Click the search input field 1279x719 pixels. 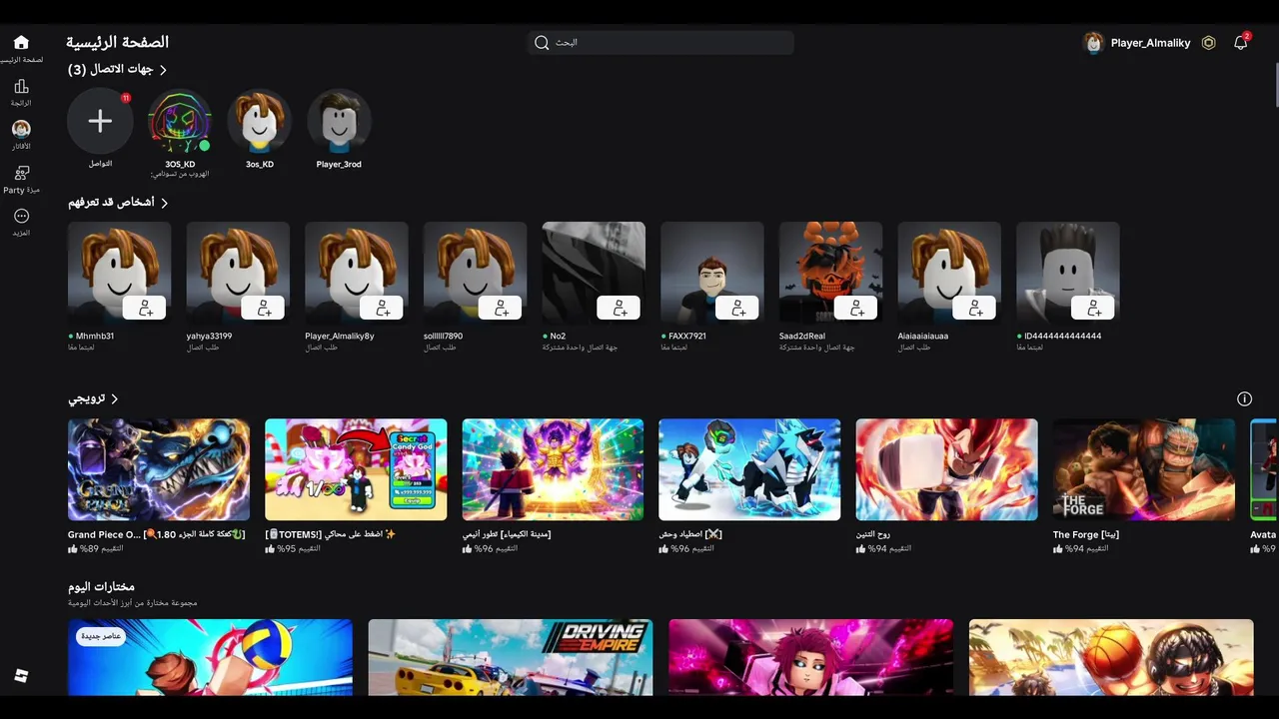[661, 43]
